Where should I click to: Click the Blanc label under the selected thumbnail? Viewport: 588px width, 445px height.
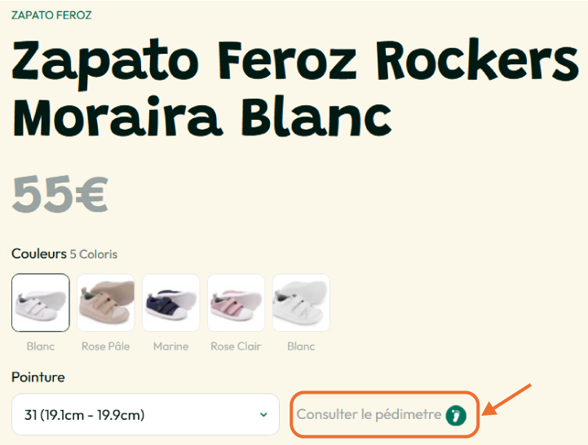41,346
